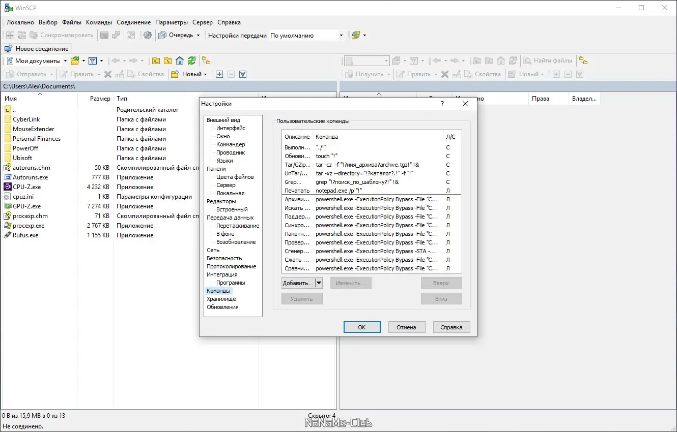Image resolution: width=677 pixels, height=432 pixels.
Task: Click the local parent directory folder icon
Action: click(x=156, y=60)
